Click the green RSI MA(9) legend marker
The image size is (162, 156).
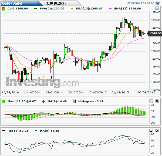pos(36,131)
